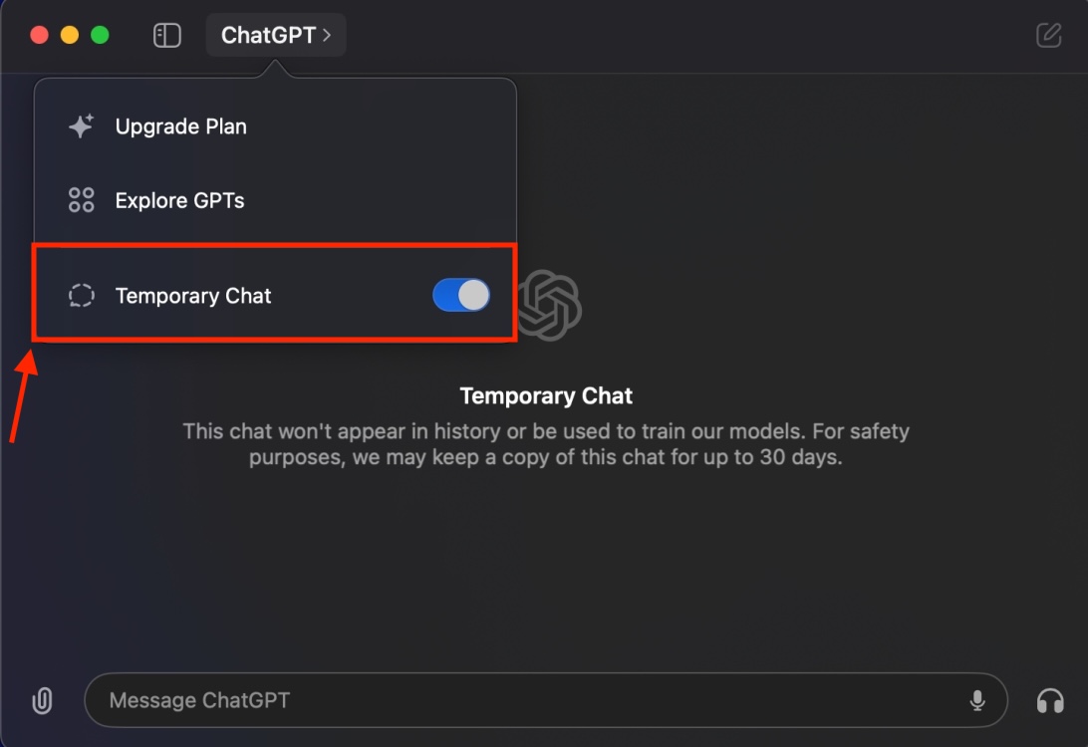Click the yellow minimize button
This screenshot has height=747, width=1088.
pos(69,33)
